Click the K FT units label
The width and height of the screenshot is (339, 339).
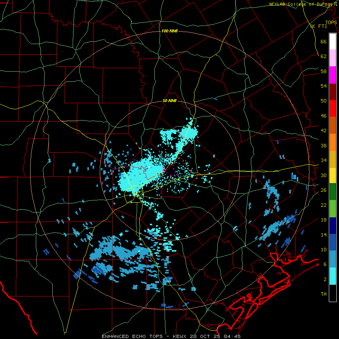coord(318,26)
